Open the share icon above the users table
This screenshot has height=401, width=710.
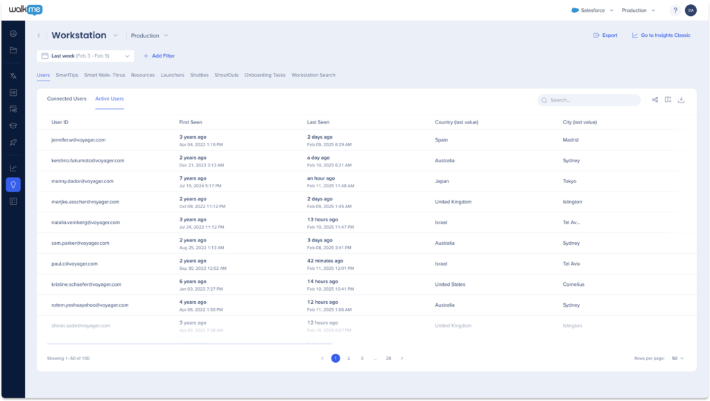[x=655, y=100]
